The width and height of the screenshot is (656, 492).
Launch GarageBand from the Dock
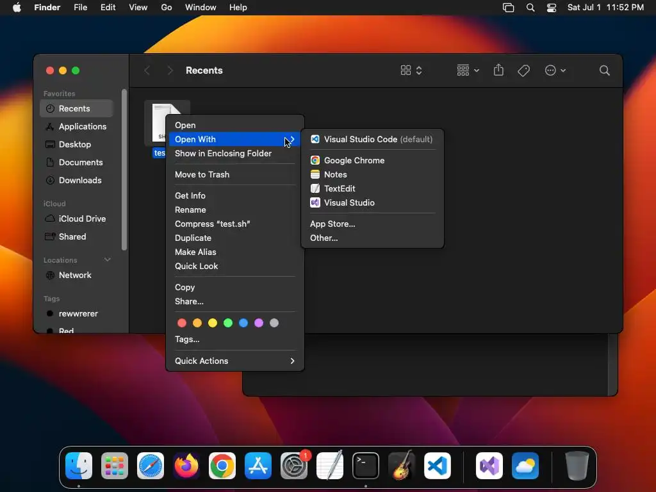coord(402,466)
